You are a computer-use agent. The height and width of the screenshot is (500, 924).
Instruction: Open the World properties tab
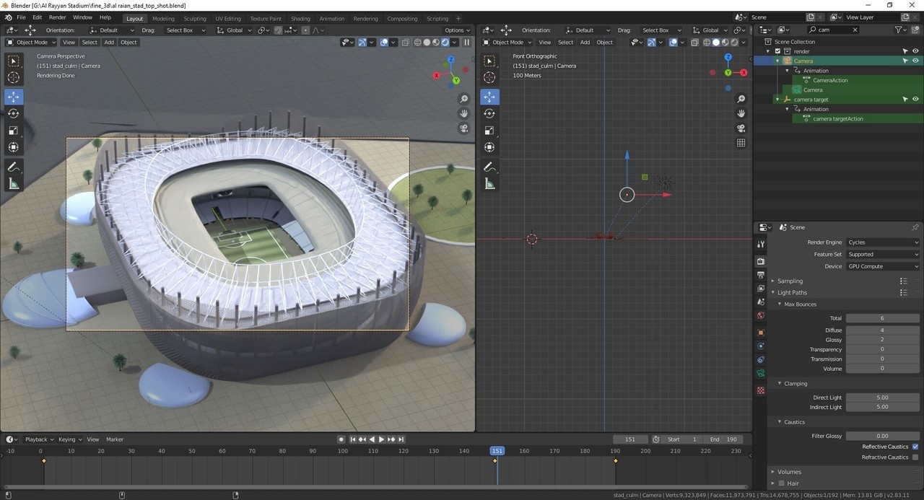click(761, 316)
